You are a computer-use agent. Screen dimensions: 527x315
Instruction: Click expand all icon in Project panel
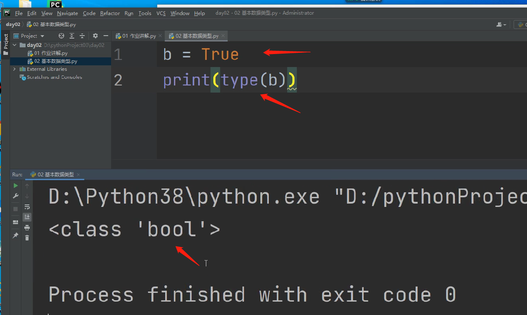click(72, 36)
